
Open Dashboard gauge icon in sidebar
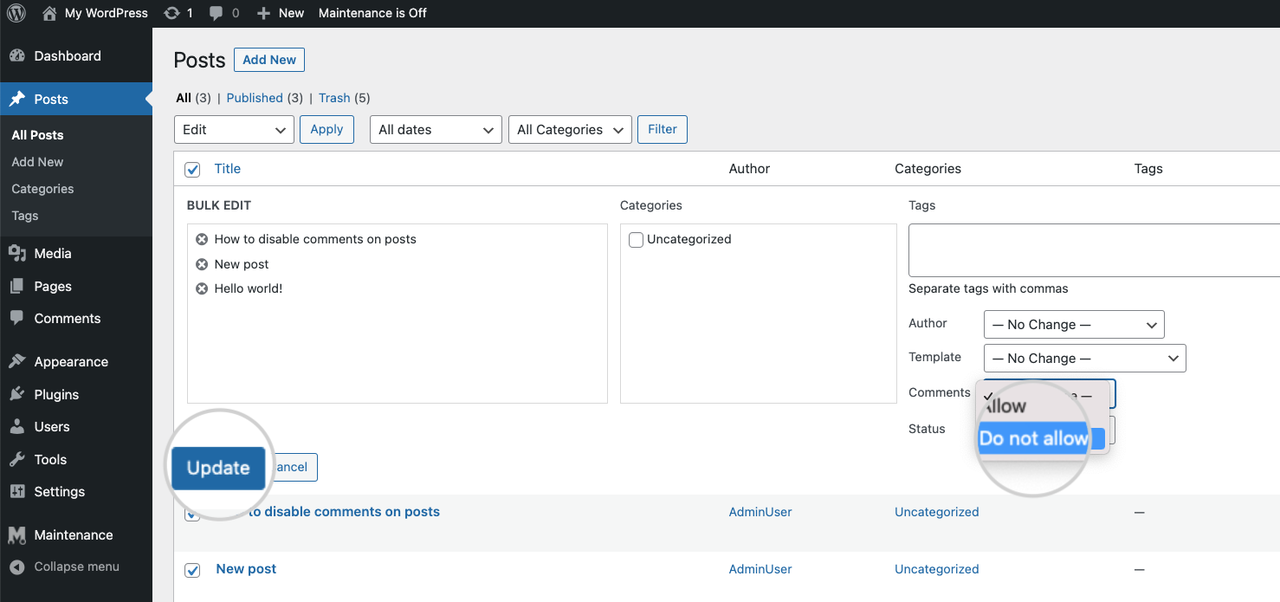(x=17, y=55)
